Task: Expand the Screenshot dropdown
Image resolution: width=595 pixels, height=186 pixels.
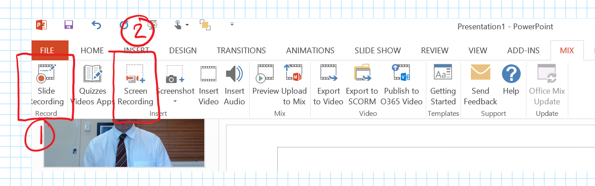Action: pyautogui.click(x=175, y=102)
